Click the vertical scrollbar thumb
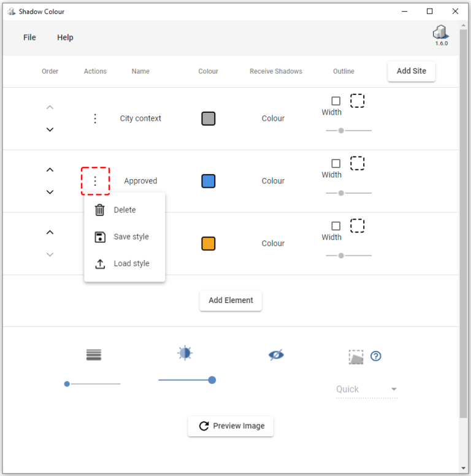The image size is (471, 476). click(463, 224)
